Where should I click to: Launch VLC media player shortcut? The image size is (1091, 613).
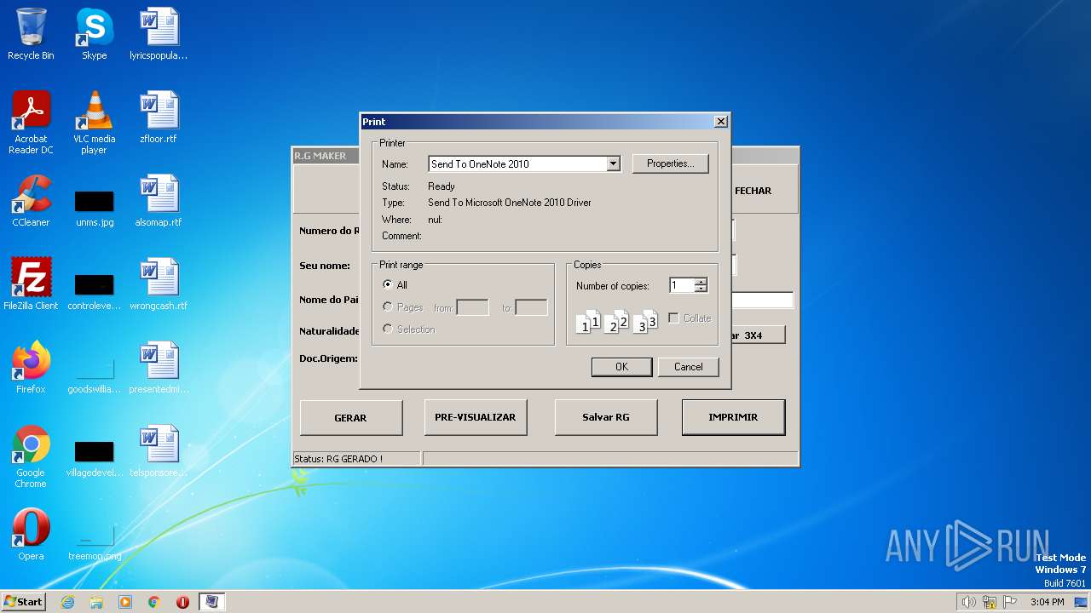[94, 123]
